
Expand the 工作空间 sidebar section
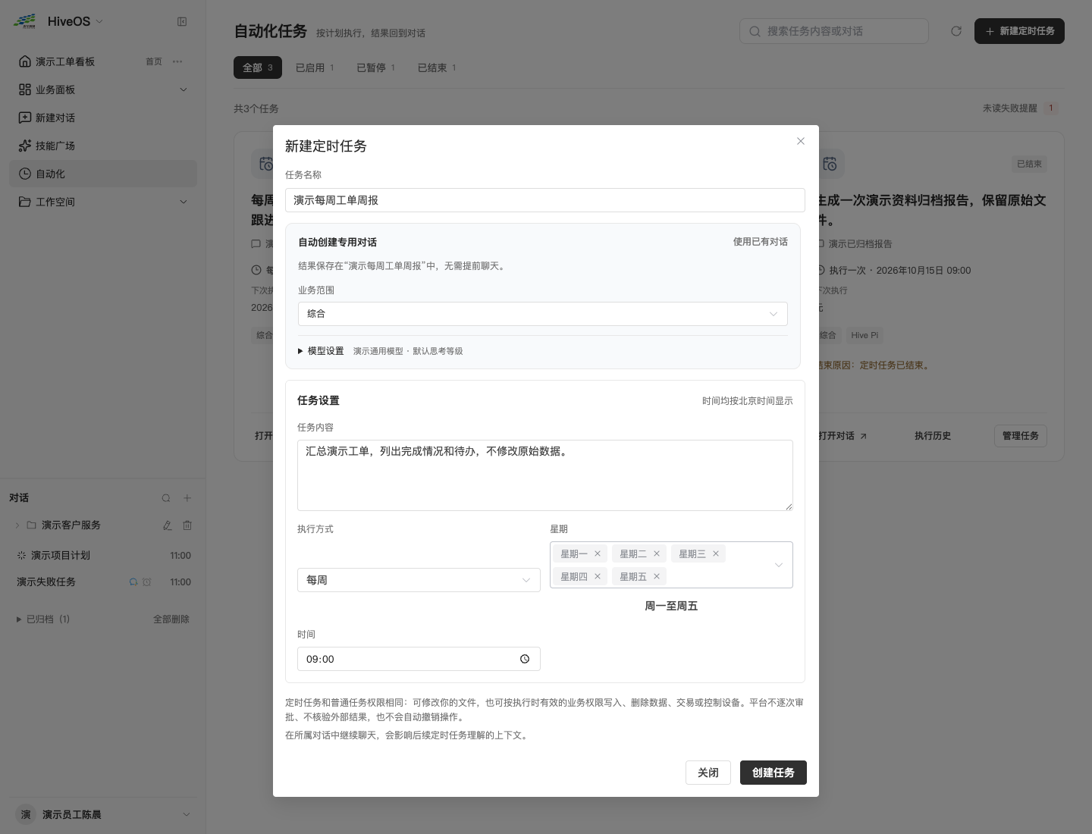(103, 202)
